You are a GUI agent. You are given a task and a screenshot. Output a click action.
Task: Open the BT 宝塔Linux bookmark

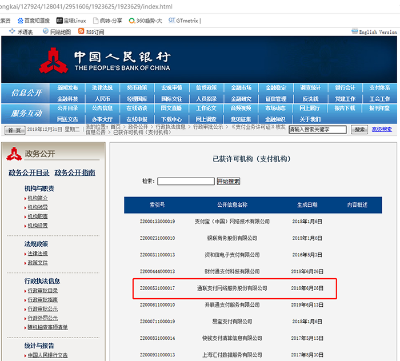pyautogui.click(x=71, y=21)
